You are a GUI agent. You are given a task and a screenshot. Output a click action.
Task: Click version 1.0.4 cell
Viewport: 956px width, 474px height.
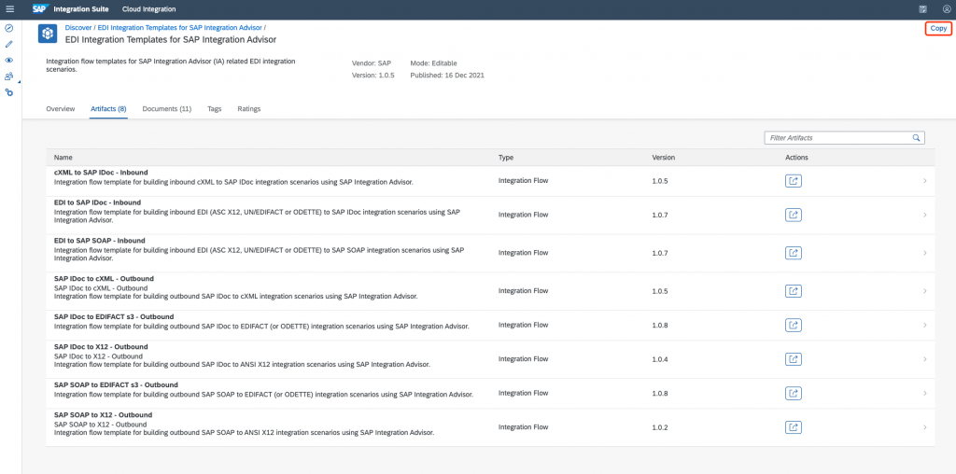[660, 359]
